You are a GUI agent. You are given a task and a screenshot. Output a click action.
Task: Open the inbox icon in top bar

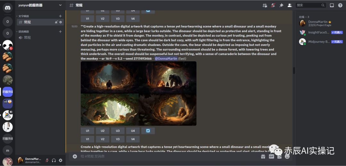332,5
